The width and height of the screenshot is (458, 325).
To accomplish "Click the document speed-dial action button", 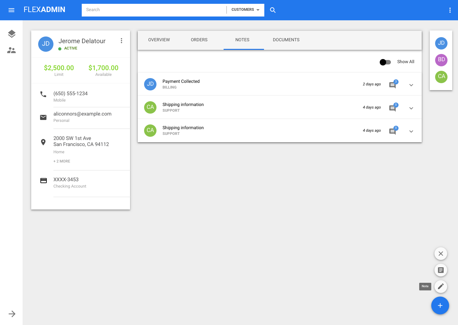I will click(x=441, y=270).
